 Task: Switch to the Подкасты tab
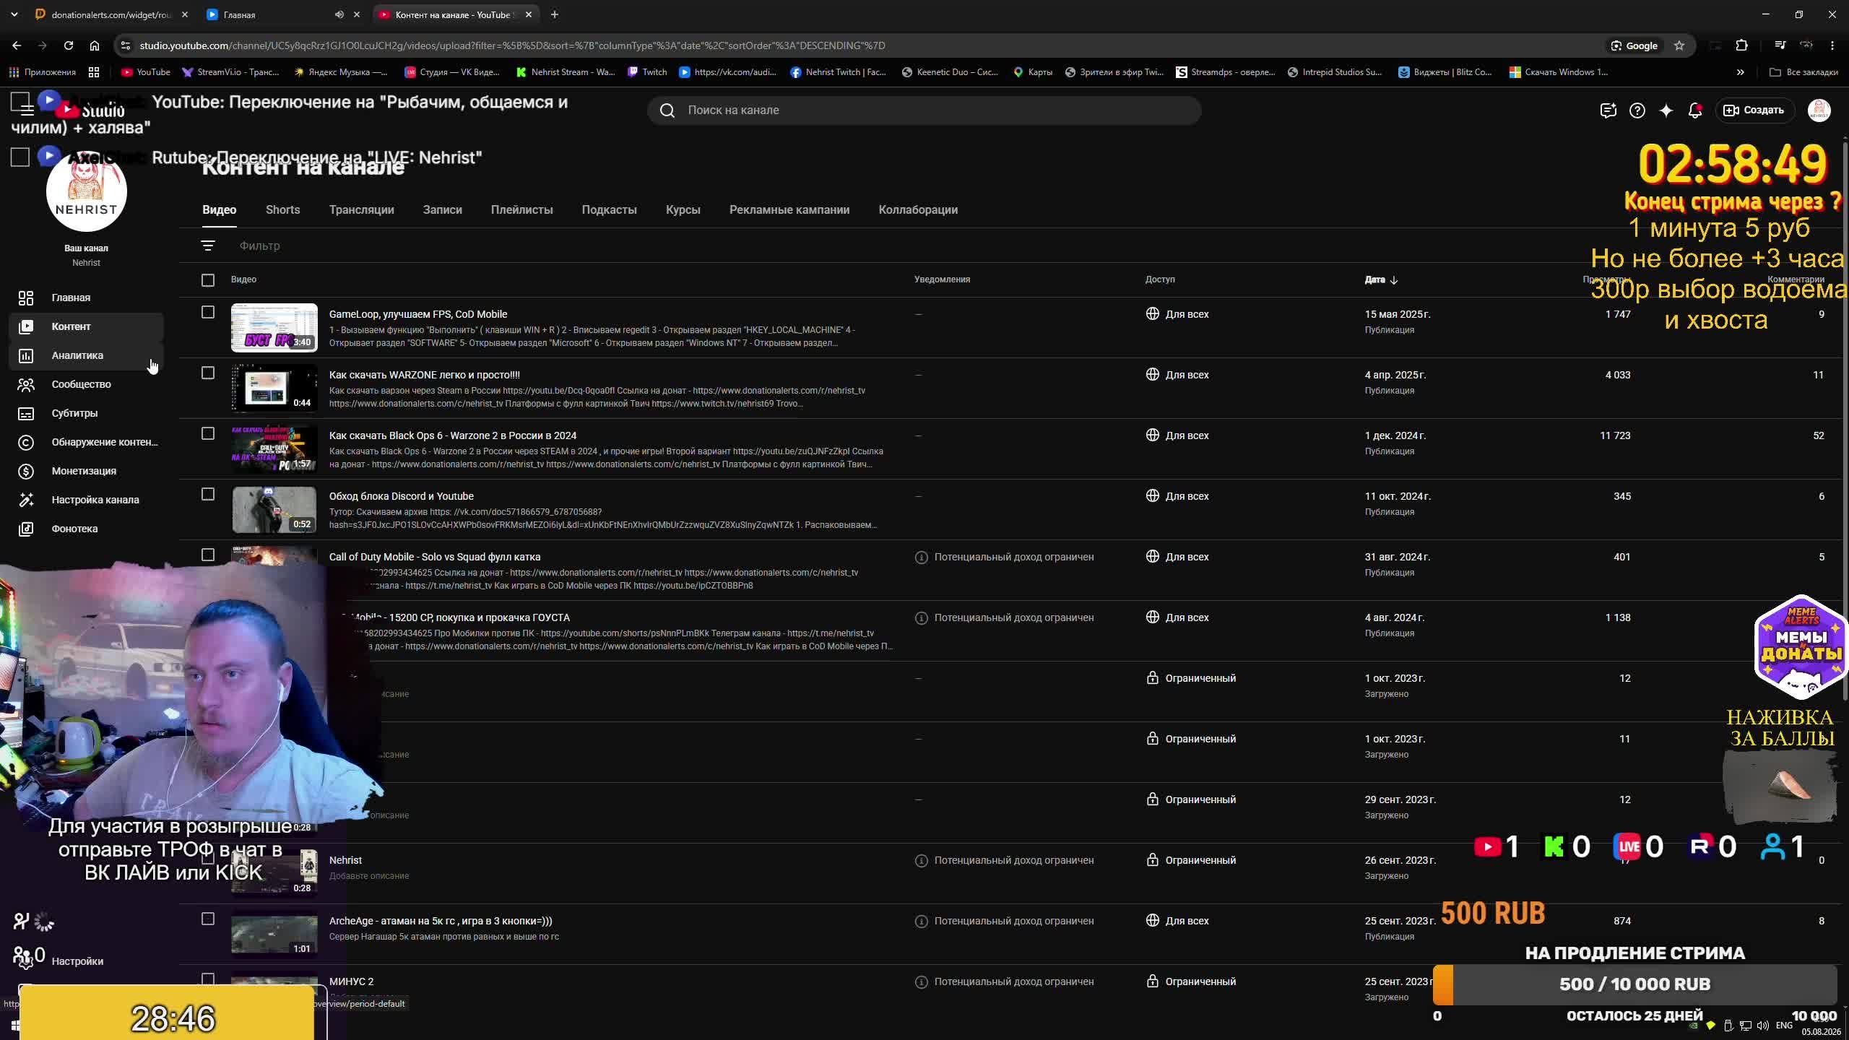[x=610, y=210]
